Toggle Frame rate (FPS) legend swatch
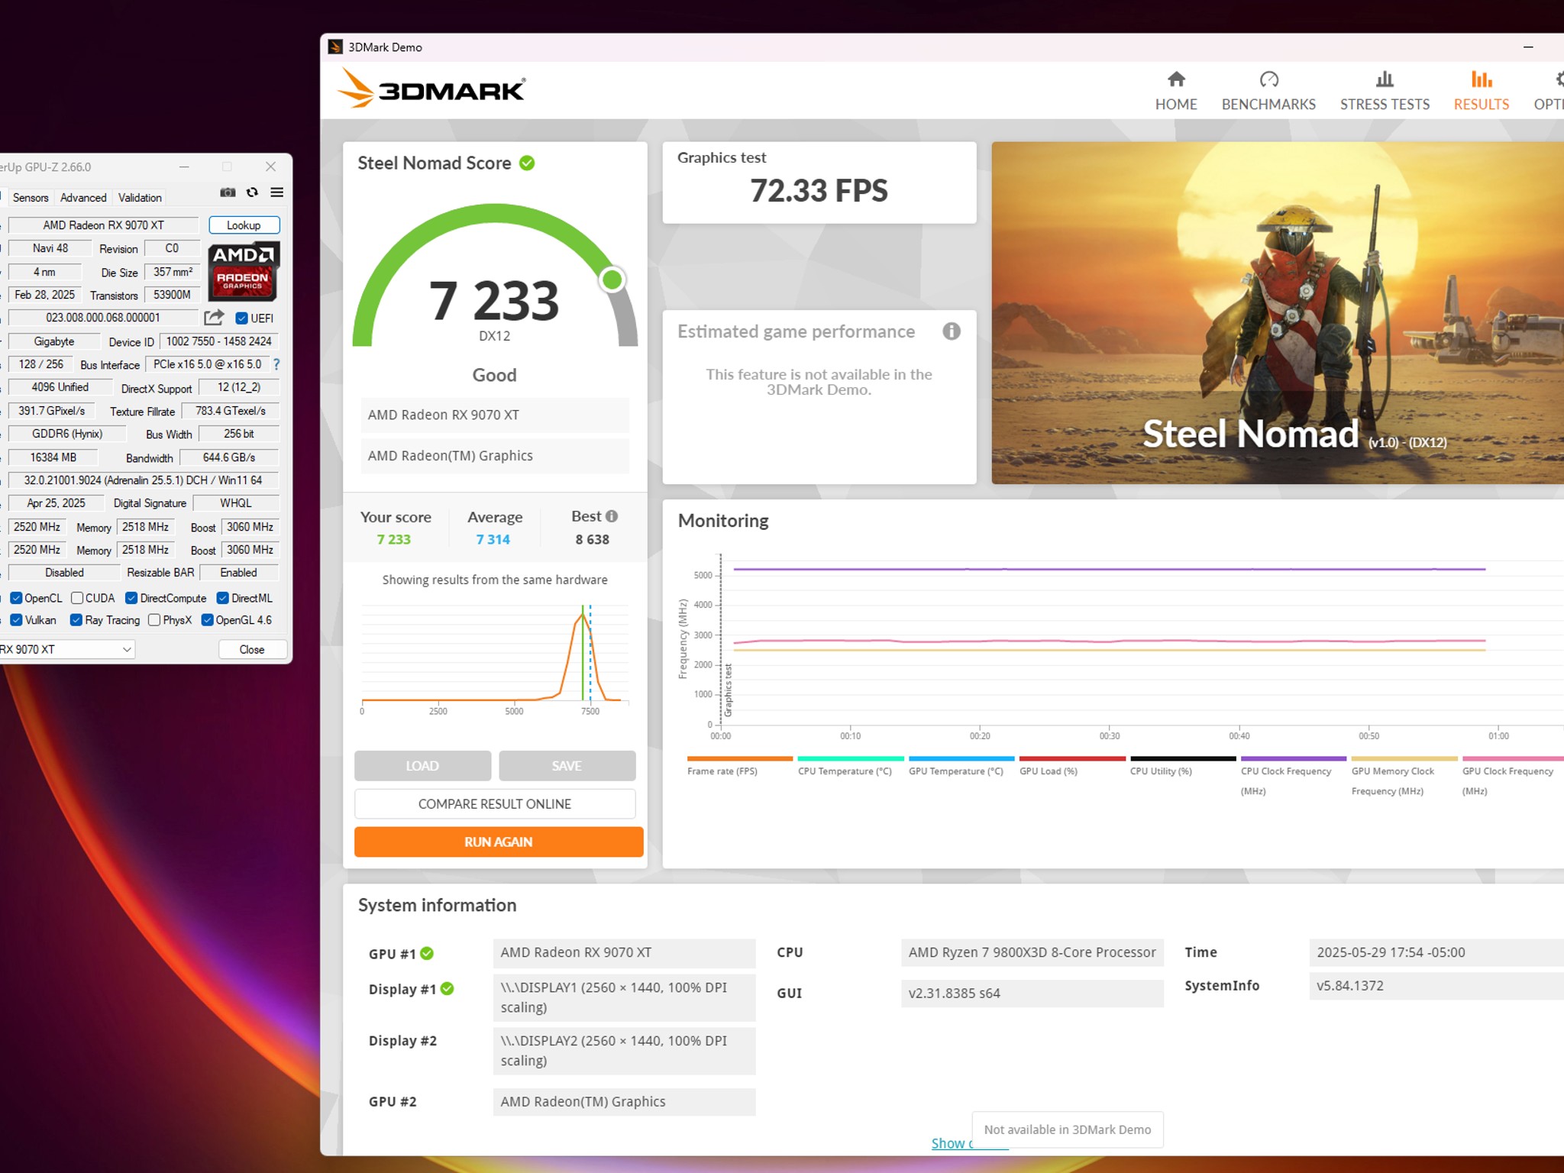Viewport: 1564px width, 1173px height. coord(739,759)
